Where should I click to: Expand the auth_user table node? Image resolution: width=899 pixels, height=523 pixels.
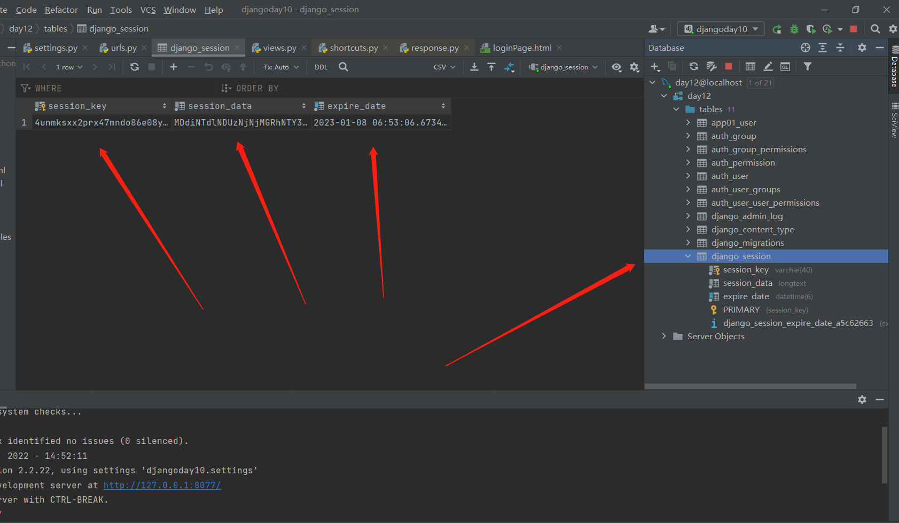[688, 176]
